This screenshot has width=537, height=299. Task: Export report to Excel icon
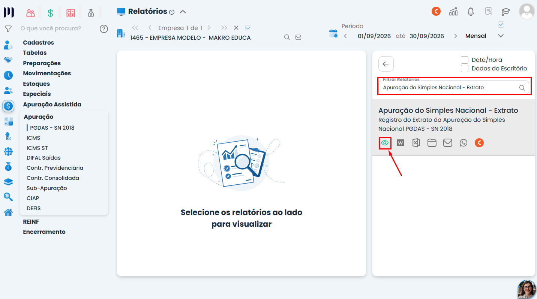tap(416, 143)
